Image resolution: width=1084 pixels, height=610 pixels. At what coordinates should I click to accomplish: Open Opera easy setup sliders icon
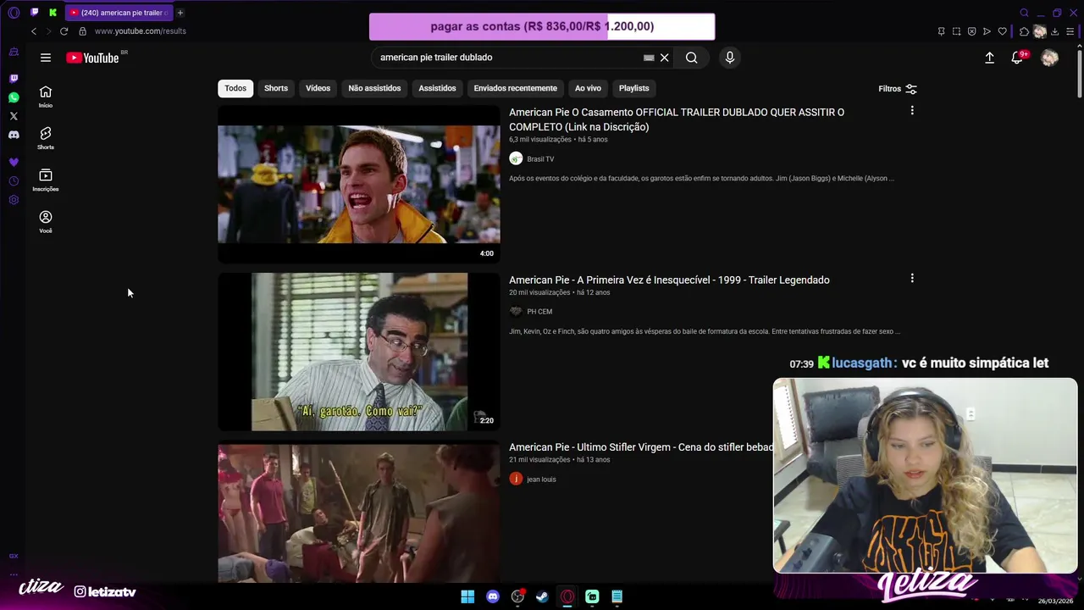(1069, 31)
